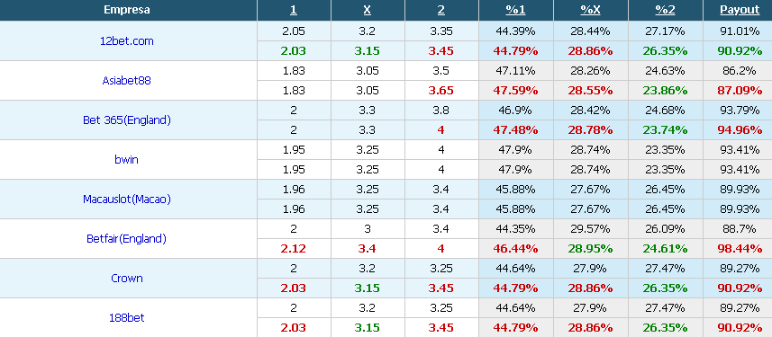Sort by the '1' home odds column header
Image resolution: width=772 pixels, height=337 pixels.
[x=294, y=10]
